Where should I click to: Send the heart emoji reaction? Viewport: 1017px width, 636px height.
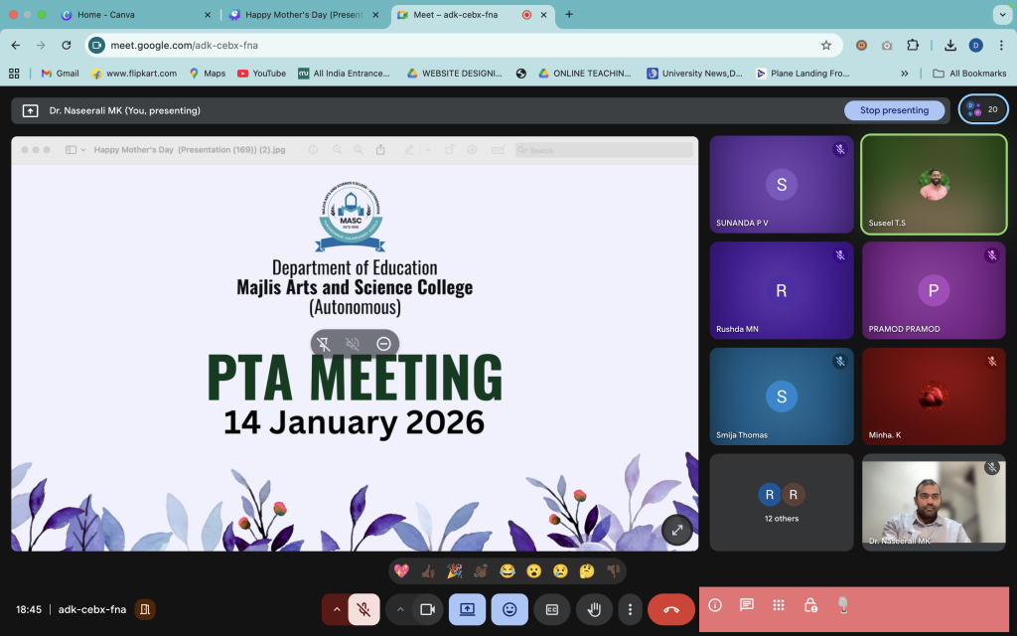point(402,570)
